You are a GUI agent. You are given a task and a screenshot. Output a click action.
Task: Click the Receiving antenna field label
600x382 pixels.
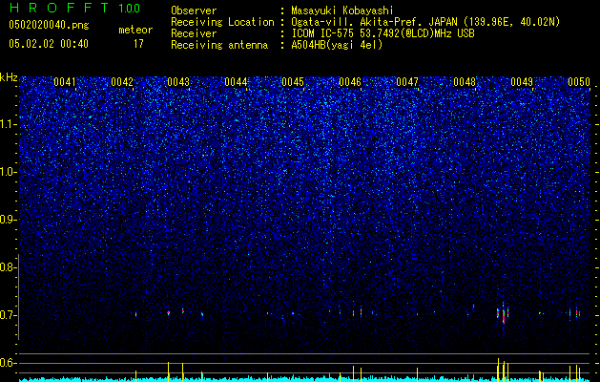[x=219, y=45]
